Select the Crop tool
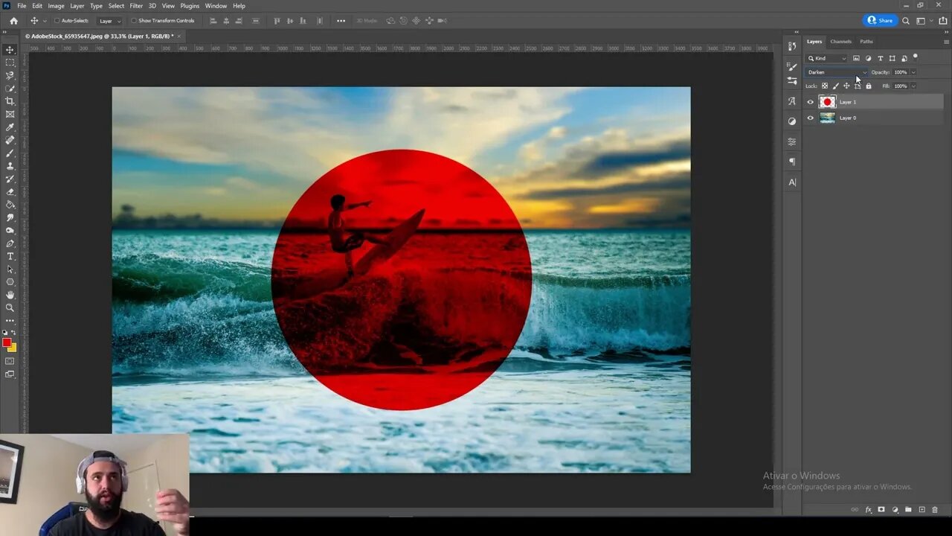This screenshot has height=536, width=952. point(10,101)
